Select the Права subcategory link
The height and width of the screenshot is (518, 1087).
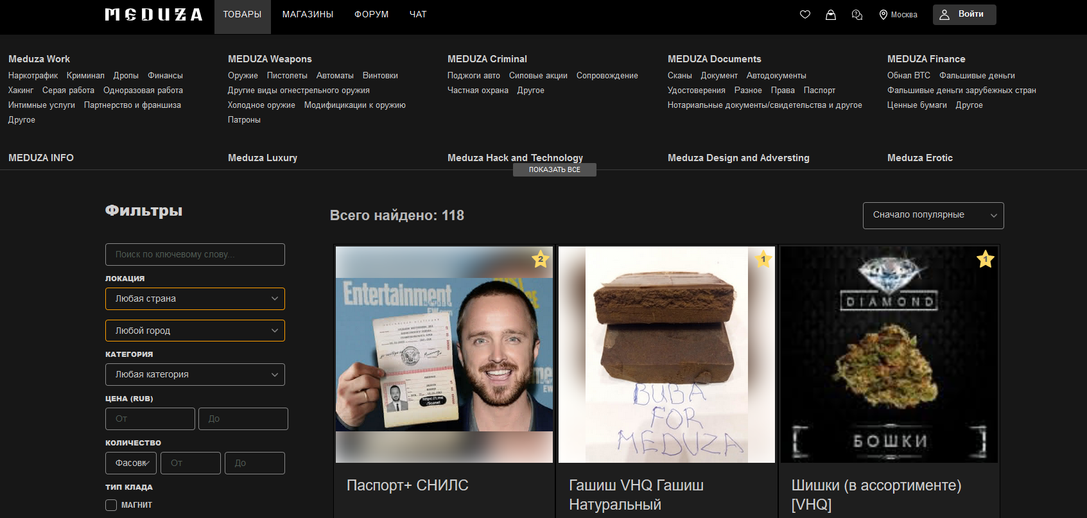[783, 91]
